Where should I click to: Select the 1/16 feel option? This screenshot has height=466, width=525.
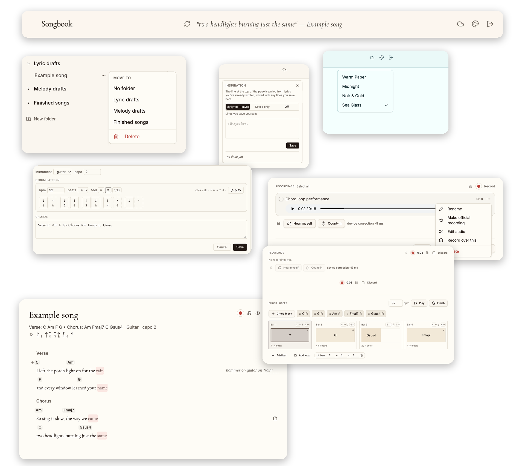[x=117, y=190]
